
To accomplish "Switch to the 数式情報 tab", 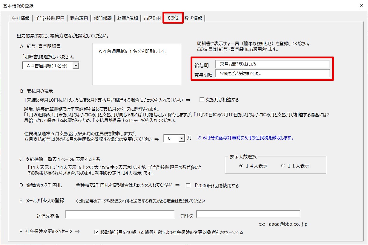I will point(193,18).
